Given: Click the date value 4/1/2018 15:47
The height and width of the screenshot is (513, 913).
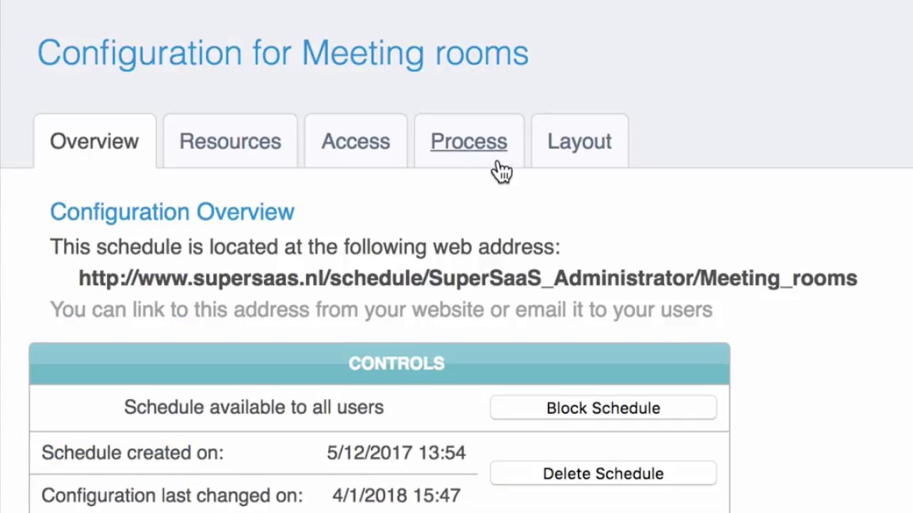Looking at the screenshot, I should [x=396, y=495].
